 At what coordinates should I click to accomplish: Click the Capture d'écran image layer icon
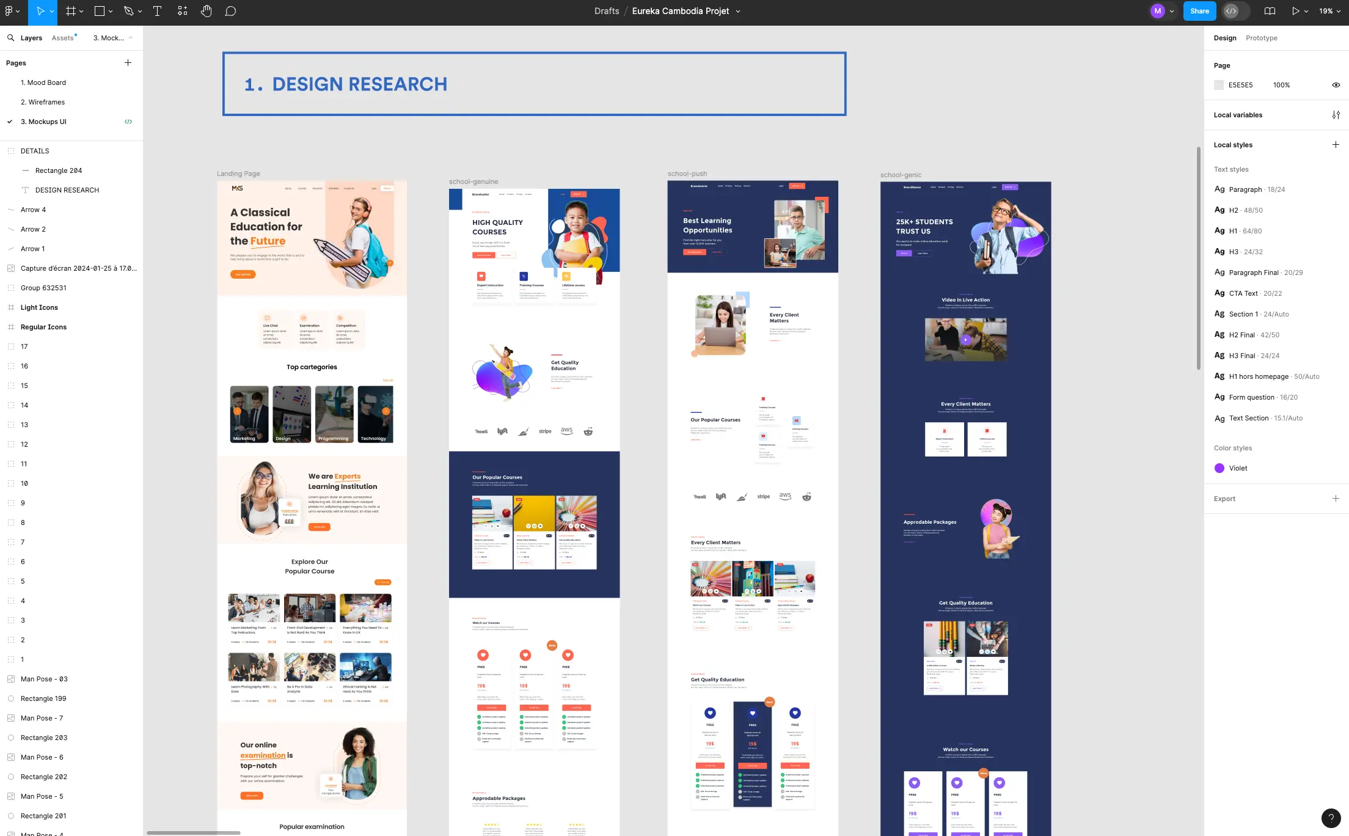tap(11, 268)
